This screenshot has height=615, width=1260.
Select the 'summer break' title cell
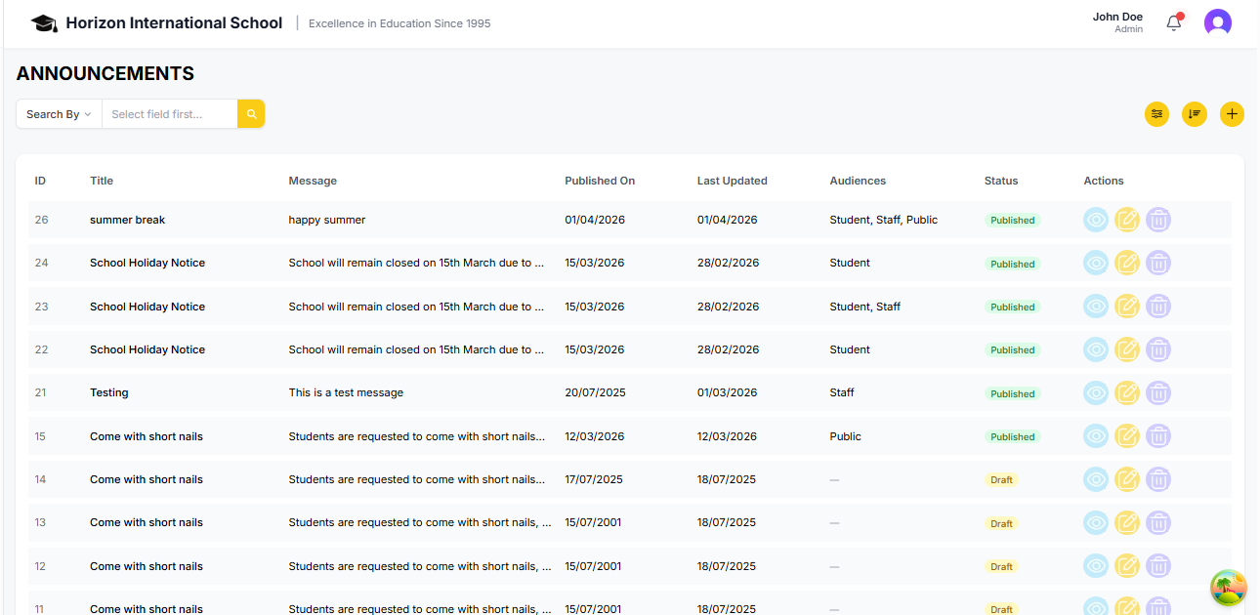128,220
